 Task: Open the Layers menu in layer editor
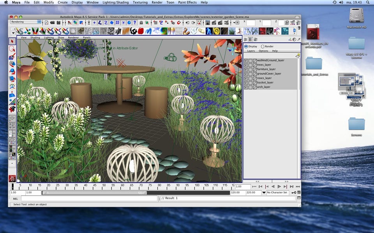(251, 51)
